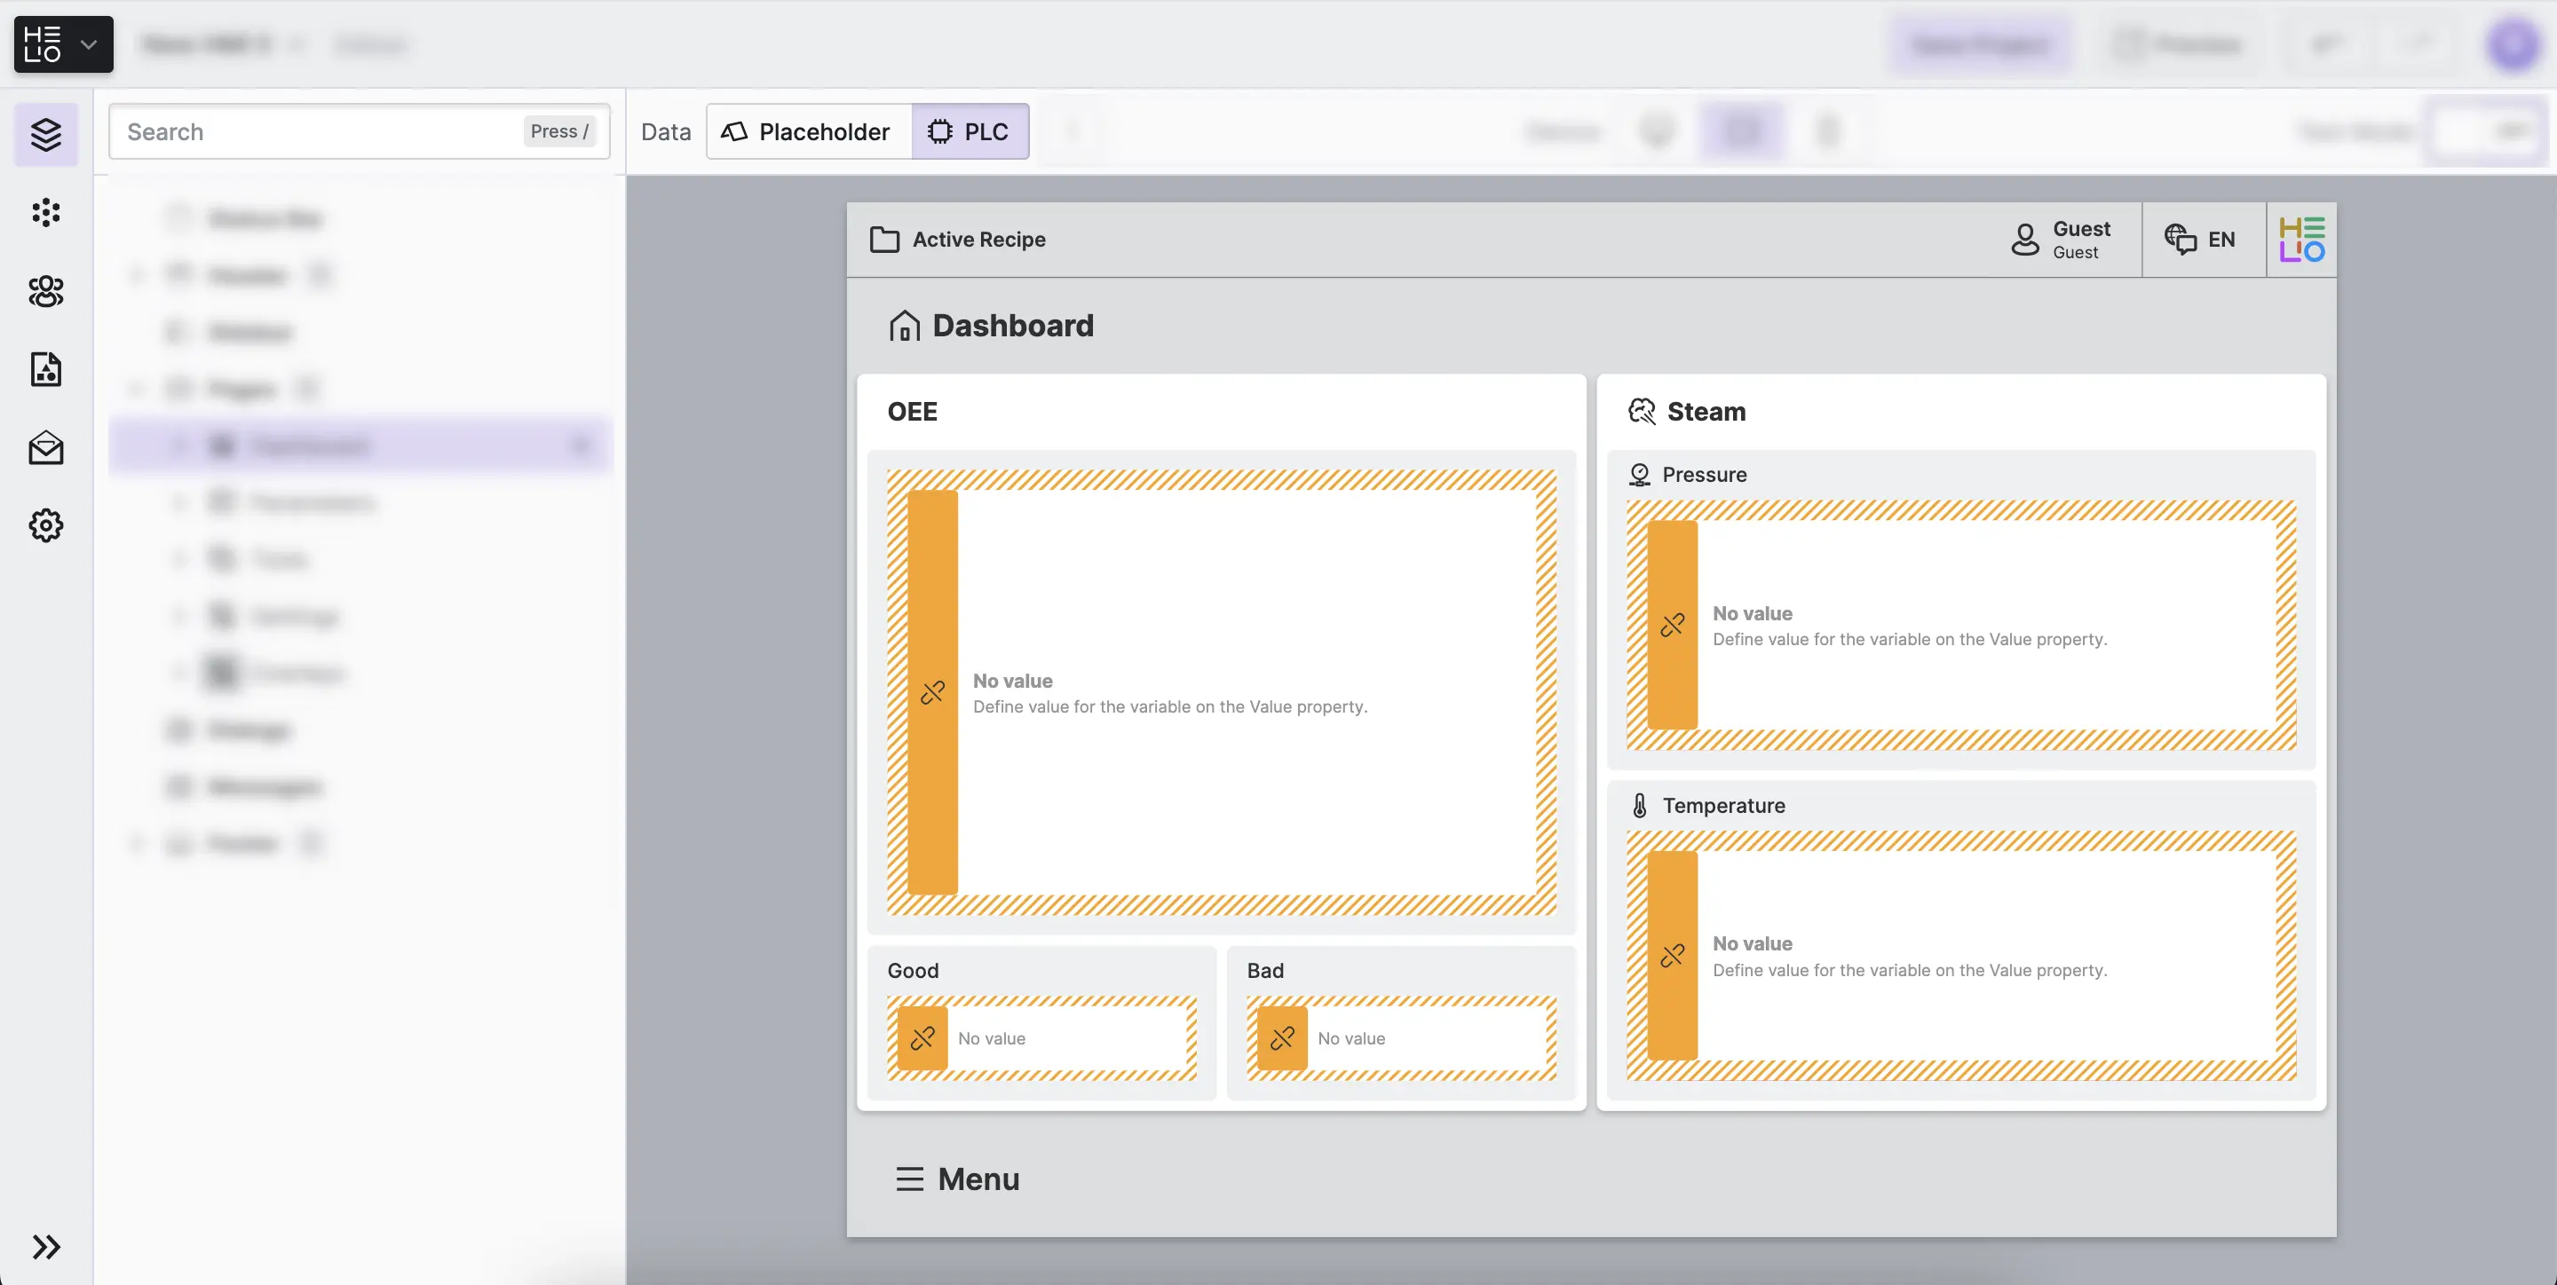Open the HELIO logo dropdown top-left

64,44
